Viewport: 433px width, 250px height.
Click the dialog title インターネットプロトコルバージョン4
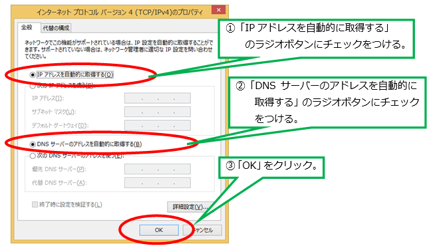click(x=120, y=12)
